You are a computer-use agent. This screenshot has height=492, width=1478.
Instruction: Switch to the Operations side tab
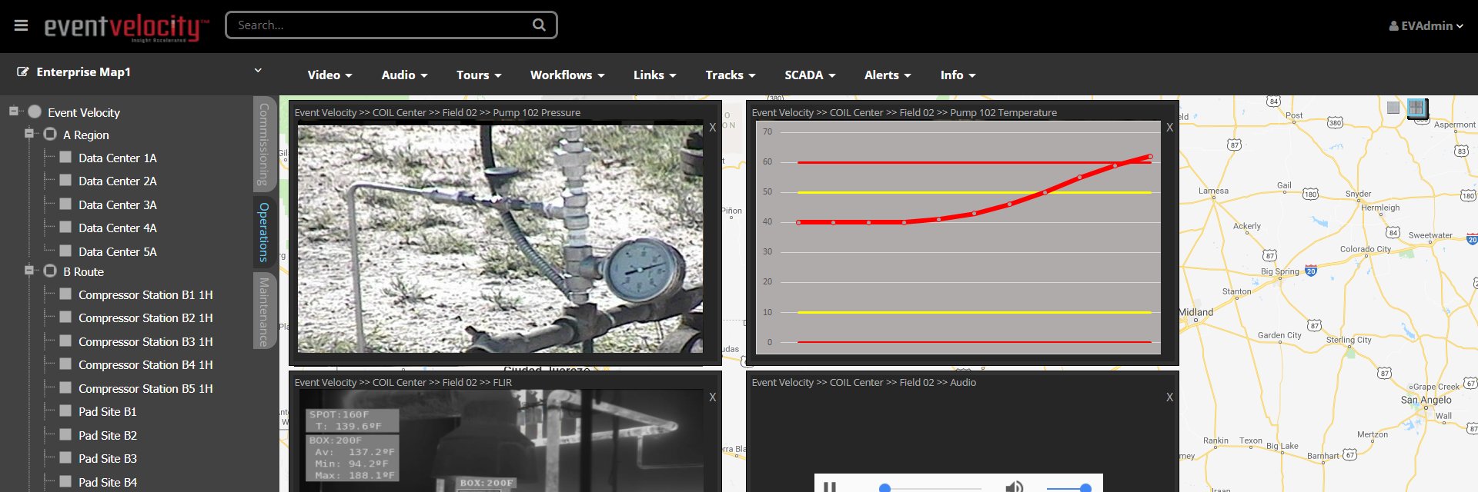(264, 231)
